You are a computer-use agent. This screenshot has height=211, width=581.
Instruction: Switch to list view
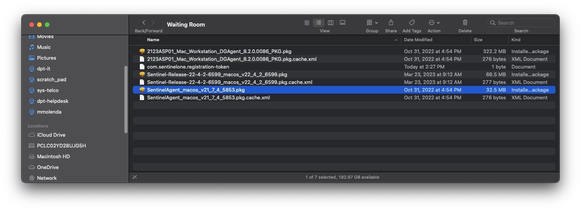319,23
